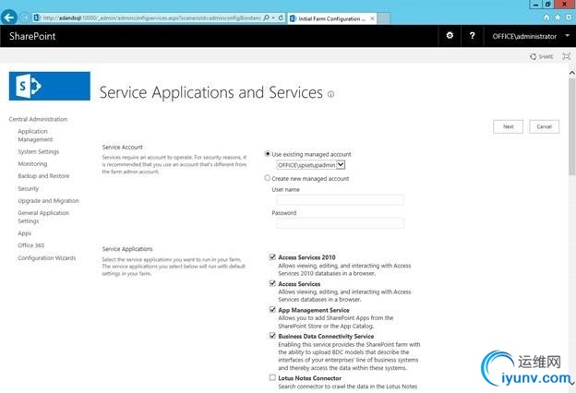Open the browser Tools gear icon

click(569, 18)
